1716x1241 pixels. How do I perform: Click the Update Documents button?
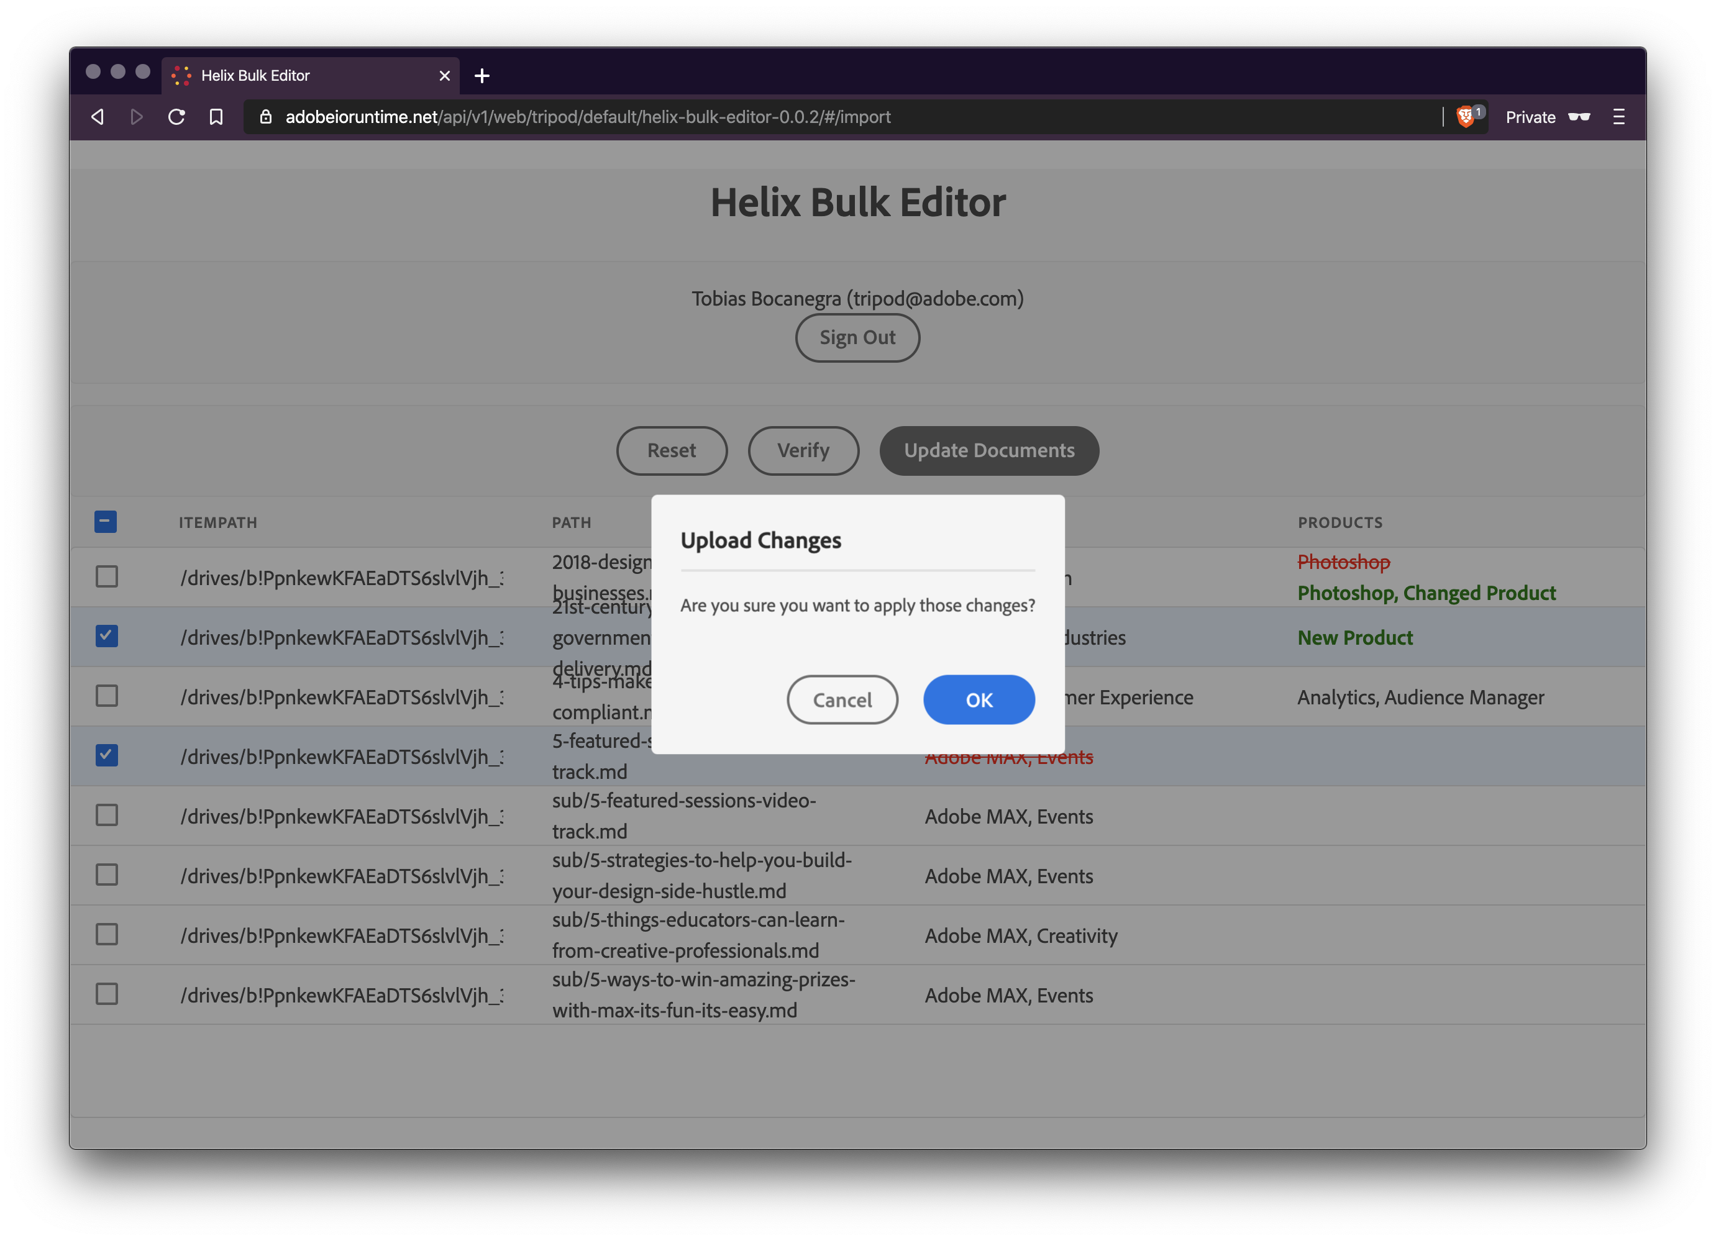pyautogui.click(x=989, y=451)
